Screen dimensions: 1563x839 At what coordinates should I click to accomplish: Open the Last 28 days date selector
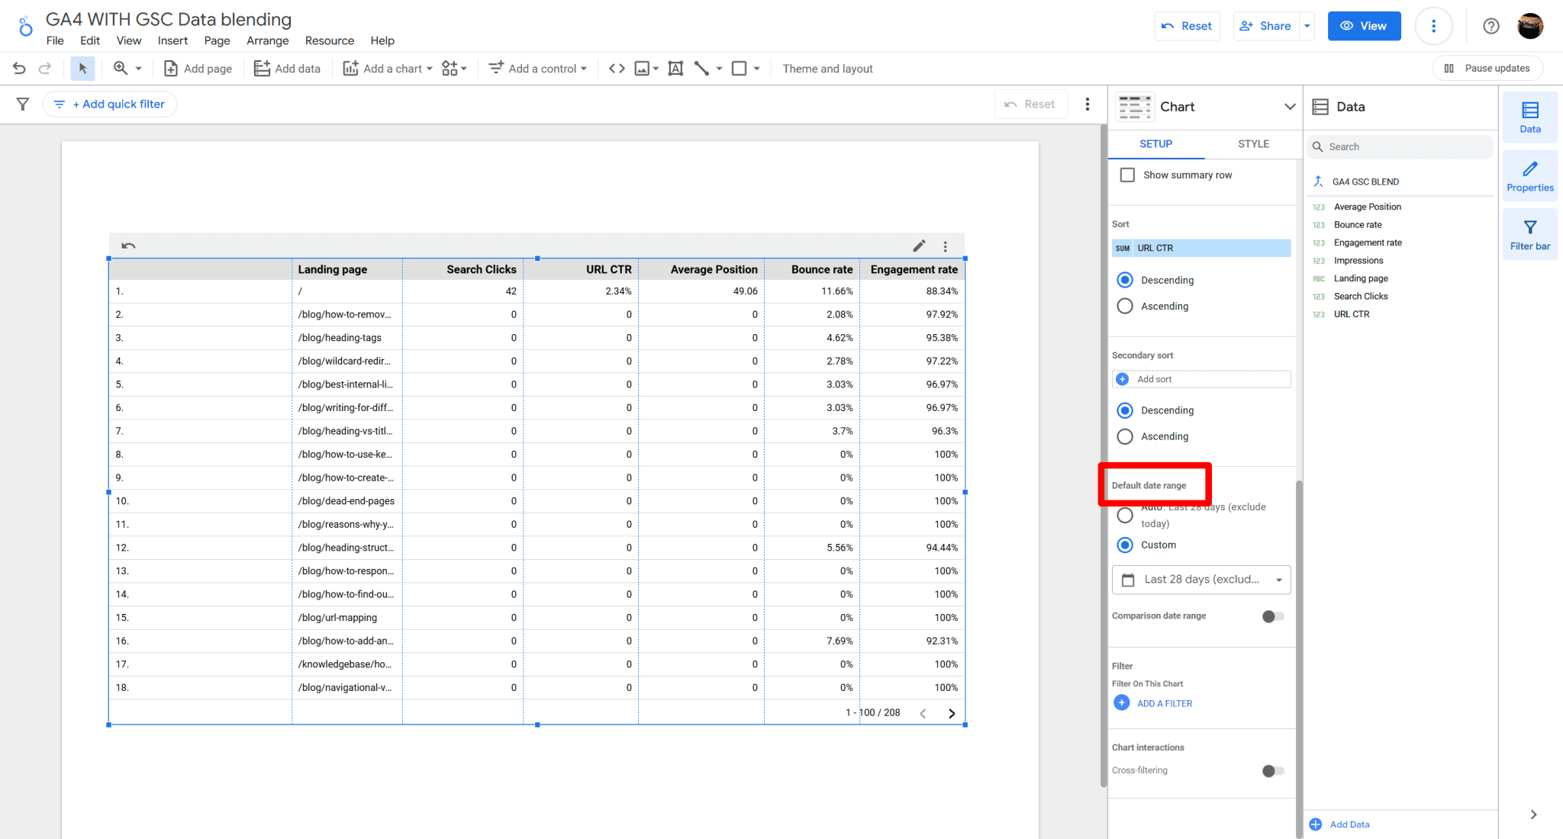click(1200, 580)
